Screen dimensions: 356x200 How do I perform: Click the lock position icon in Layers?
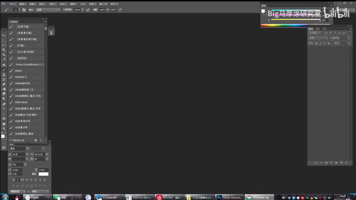[x=324, y=43]
